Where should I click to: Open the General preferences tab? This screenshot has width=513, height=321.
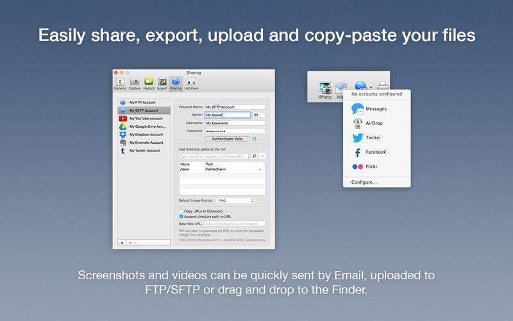(120, 83)
